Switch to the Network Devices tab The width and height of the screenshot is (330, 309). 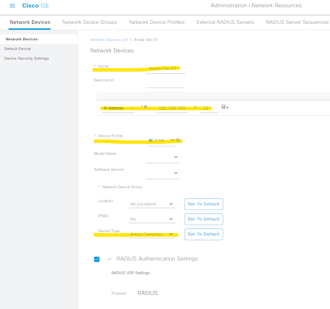[x=30, y=22]
